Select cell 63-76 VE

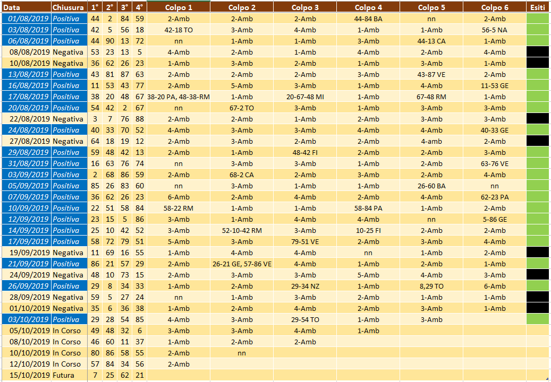pyautogui.click(x=495, y=163)
